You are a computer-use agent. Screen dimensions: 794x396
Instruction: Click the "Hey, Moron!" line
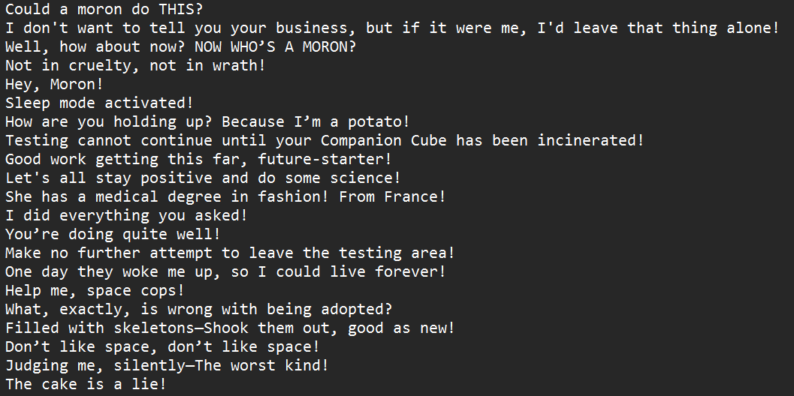point(54,84)
